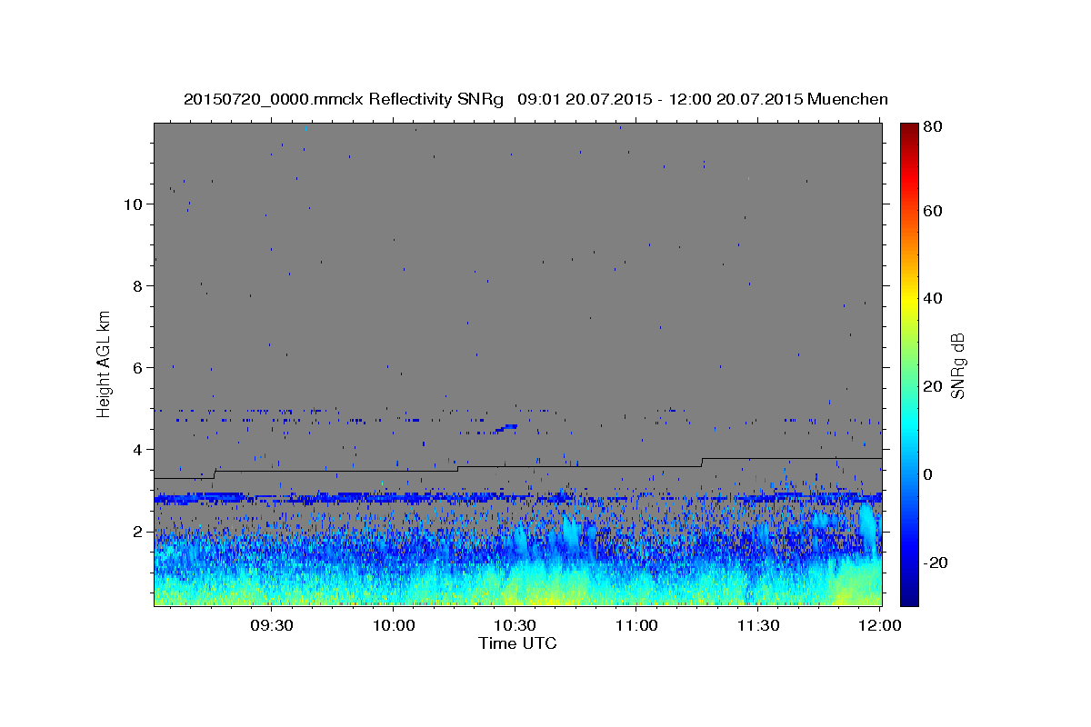Click the colorbar value -20
The image size is (1091, 727).
tap(936, 563)
